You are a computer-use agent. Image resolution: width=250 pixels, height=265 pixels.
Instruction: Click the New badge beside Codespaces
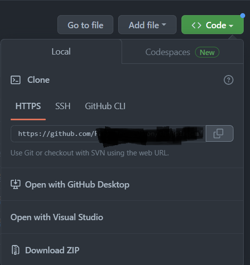207,52
